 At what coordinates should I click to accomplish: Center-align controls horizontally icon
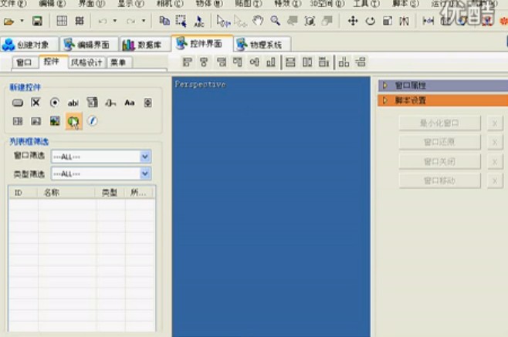coord(204,62)
